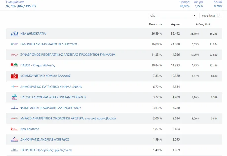Open the Όλα filter dropdown
The image size is (227, 156).
[x=173, y=15]
